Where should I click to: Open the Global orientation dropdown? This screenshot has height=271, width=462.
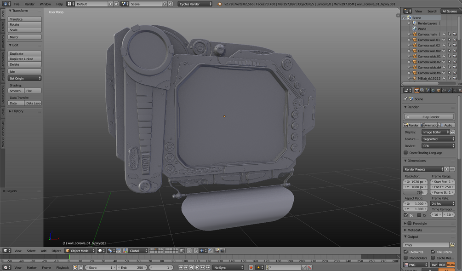[x=137, y=251]
